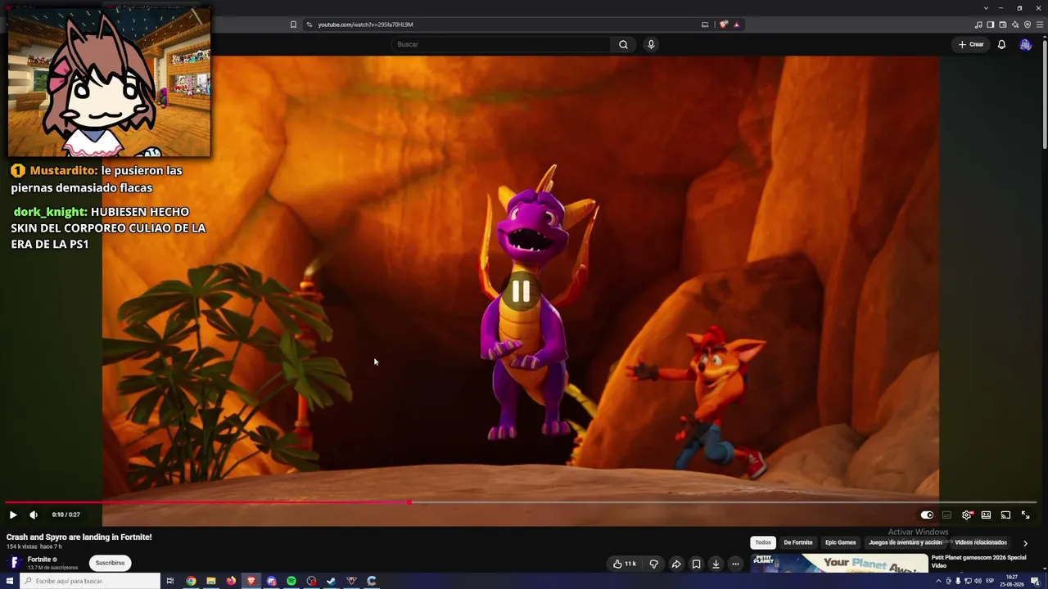
Task: Launch Firefox from the taskbar
Action: [231, 581]
